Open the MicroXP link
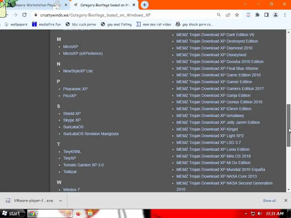The height and width of the screenshot is (218, 291). click(x=70, y=47)
